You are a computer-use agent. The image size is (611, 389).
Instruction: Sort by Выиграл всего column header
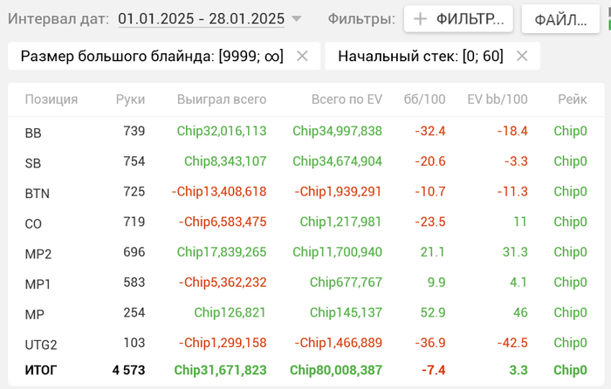(x=222, y=99)
